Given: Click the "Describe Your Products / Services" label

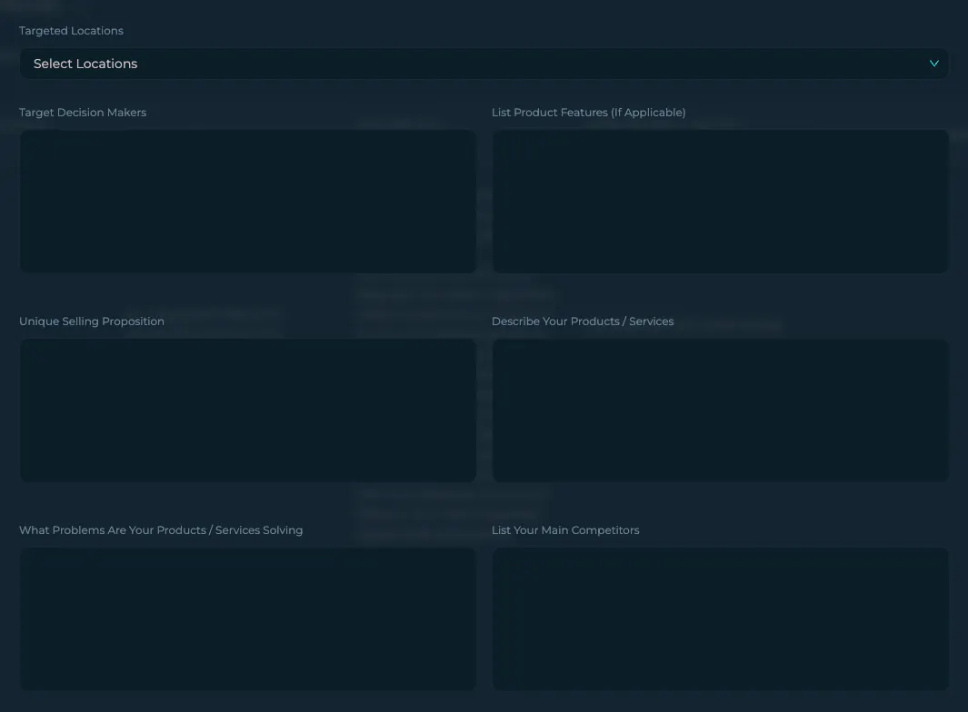Looking at the screenshot, I should point(583,321).
